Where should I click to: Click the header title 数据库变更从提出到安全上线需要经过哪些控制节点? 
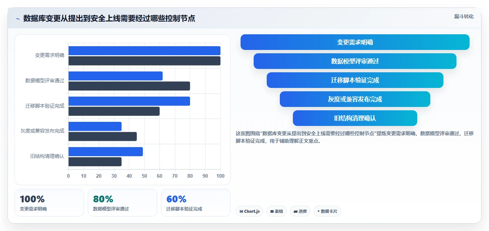[109, 19]
